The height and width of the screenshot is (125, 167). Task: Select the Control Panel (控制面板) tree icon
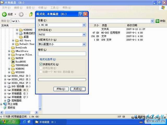coord(9,100)
